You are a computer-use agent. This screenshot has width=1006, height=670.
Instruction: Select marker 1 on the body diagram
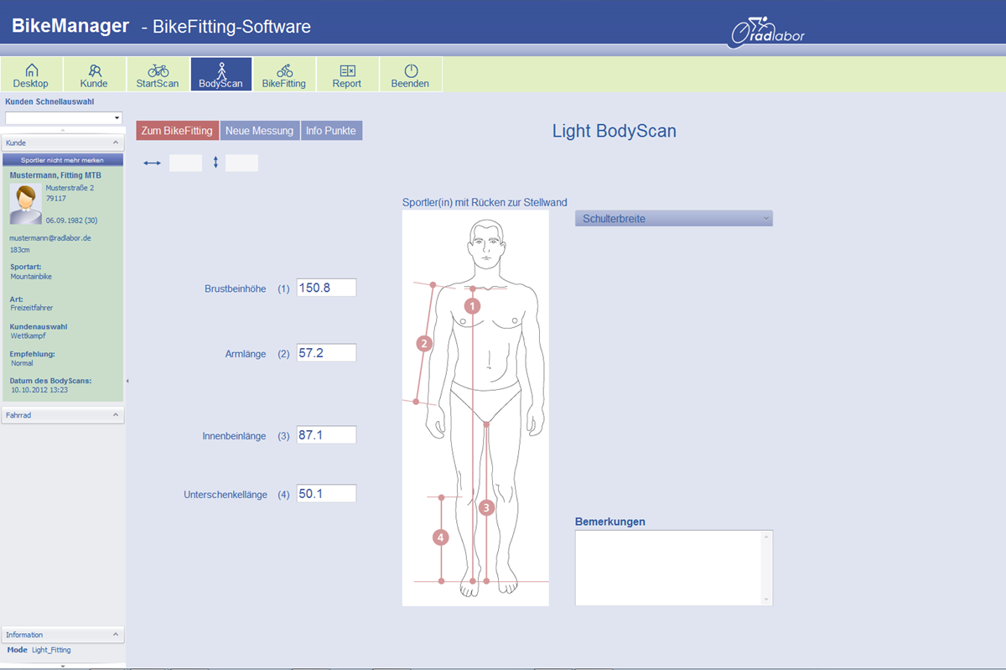click(473, 306)
